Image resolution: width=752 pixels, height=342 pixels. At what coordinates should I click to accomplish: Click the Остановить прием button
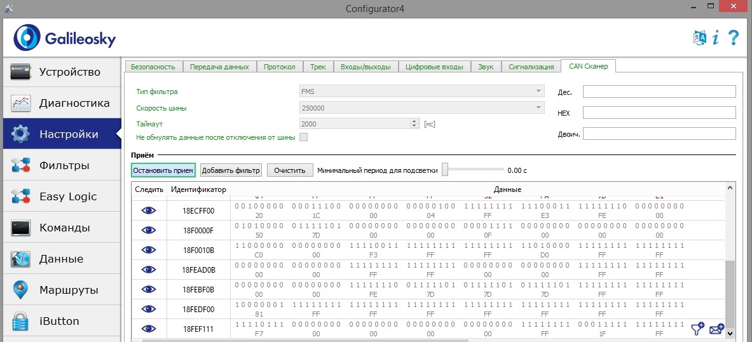tap(163, 170)
